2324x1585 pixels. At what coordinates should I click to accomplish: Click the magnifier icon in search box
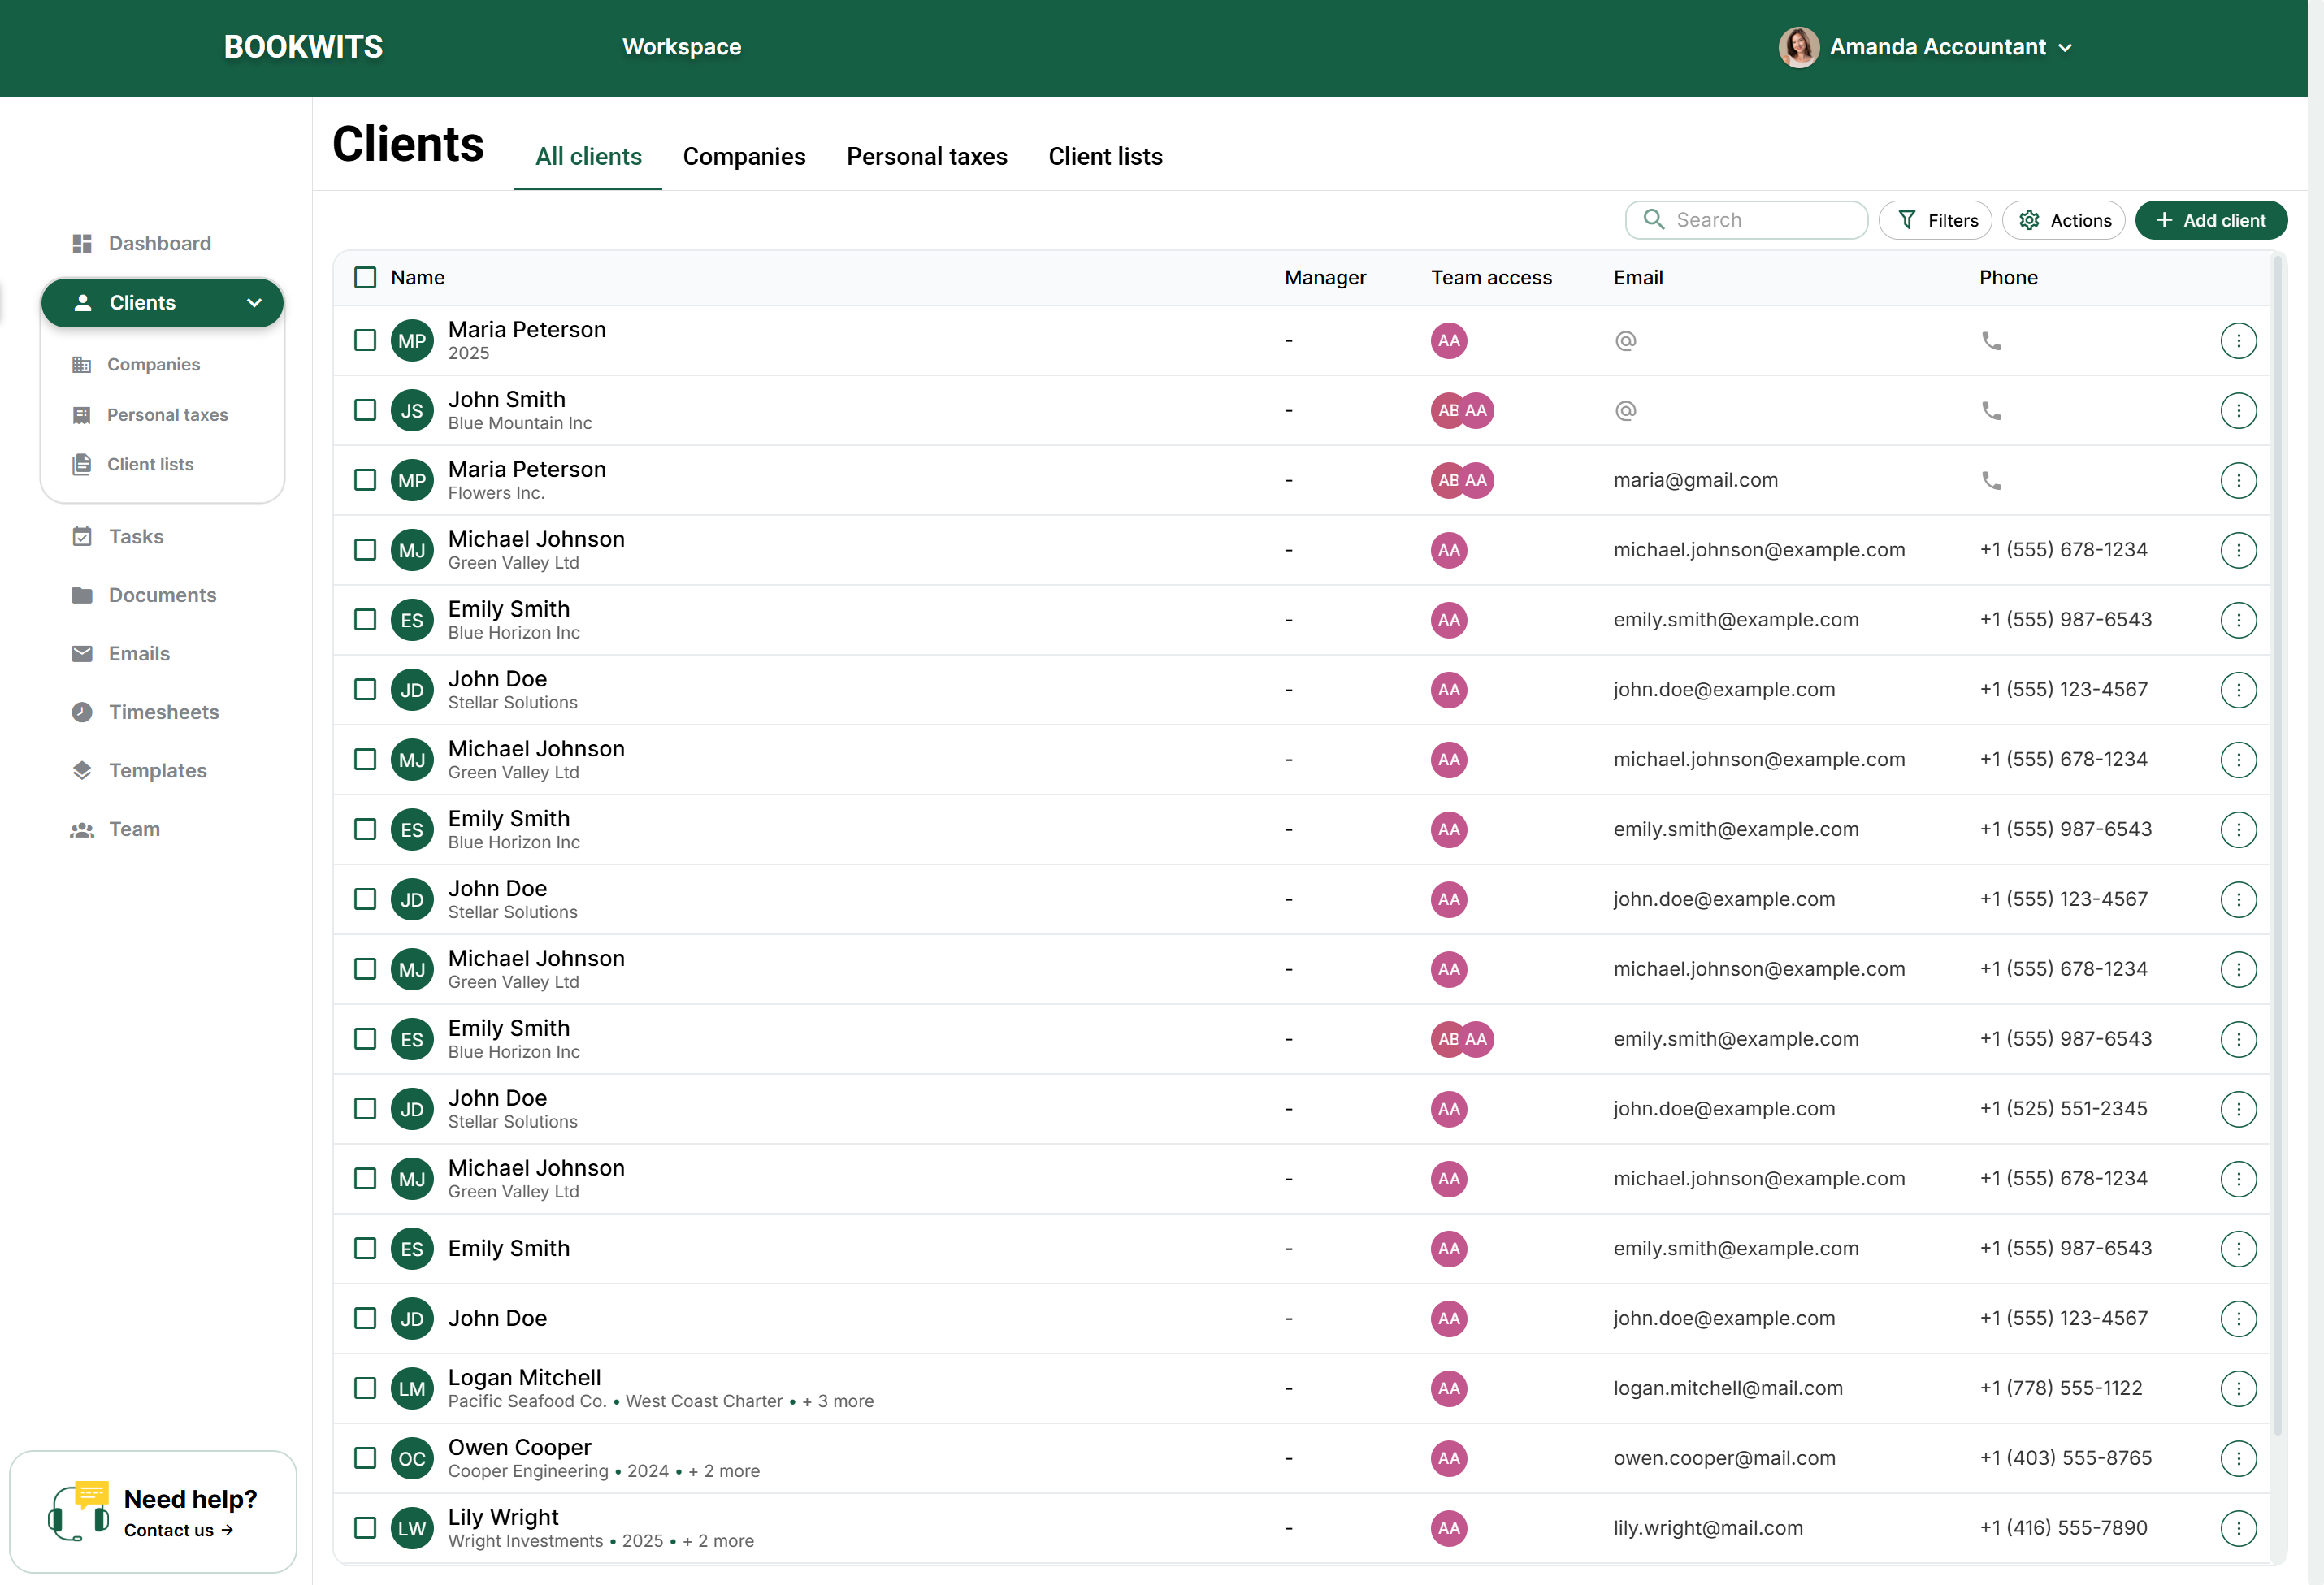(x=1654, y=219)
